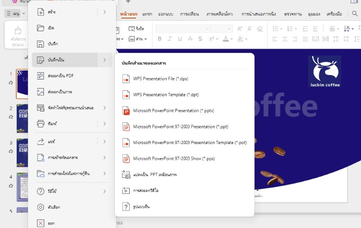Click the Increase indent icon
This screenshot has height=228, width=361.
pos(315,29)
